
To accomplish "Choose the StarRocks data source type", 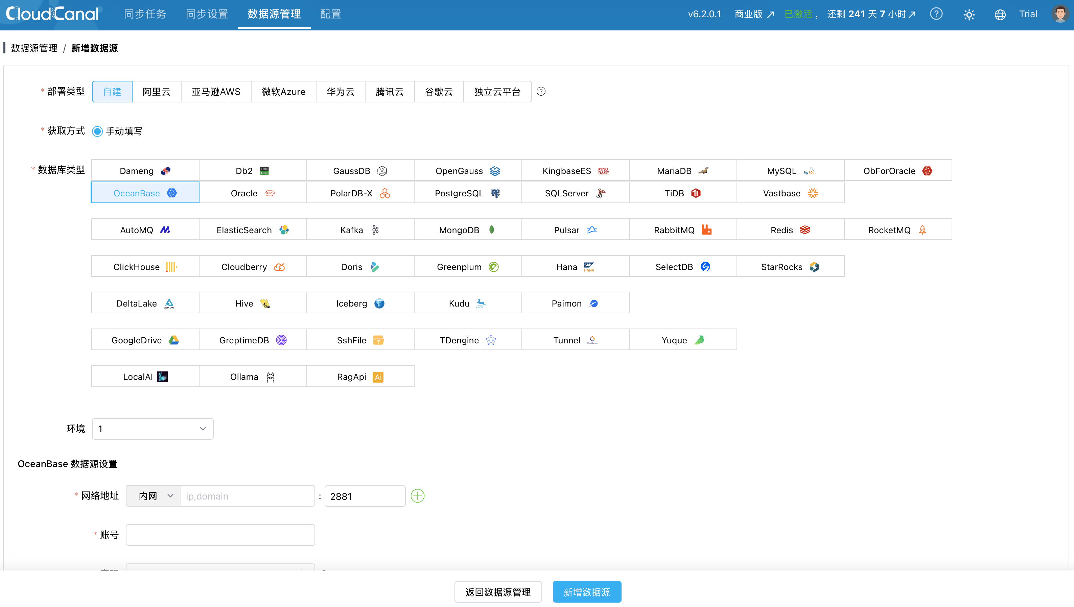I will 791,266.
